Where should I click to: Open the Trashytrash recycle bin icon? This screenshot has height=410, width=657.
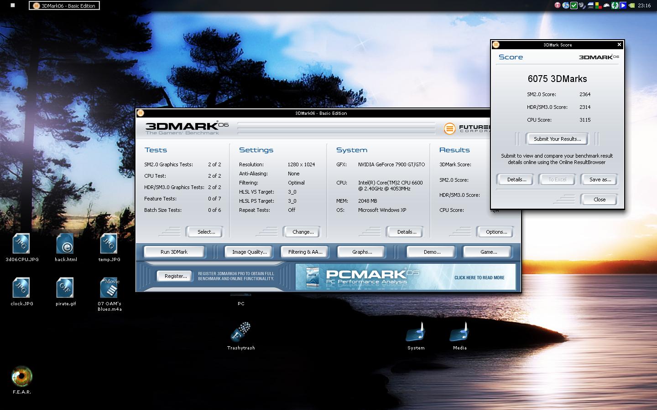click(x=241, y=336)
